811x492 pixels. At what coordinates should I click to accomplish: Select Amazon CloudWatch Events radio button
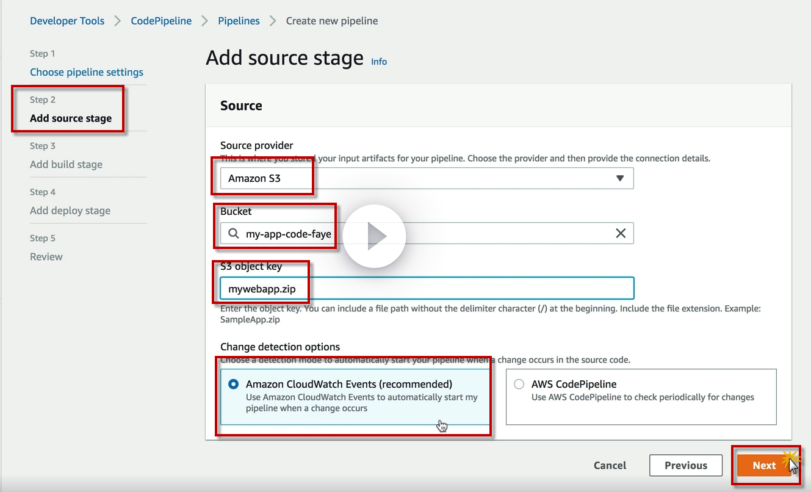point(233,385)
